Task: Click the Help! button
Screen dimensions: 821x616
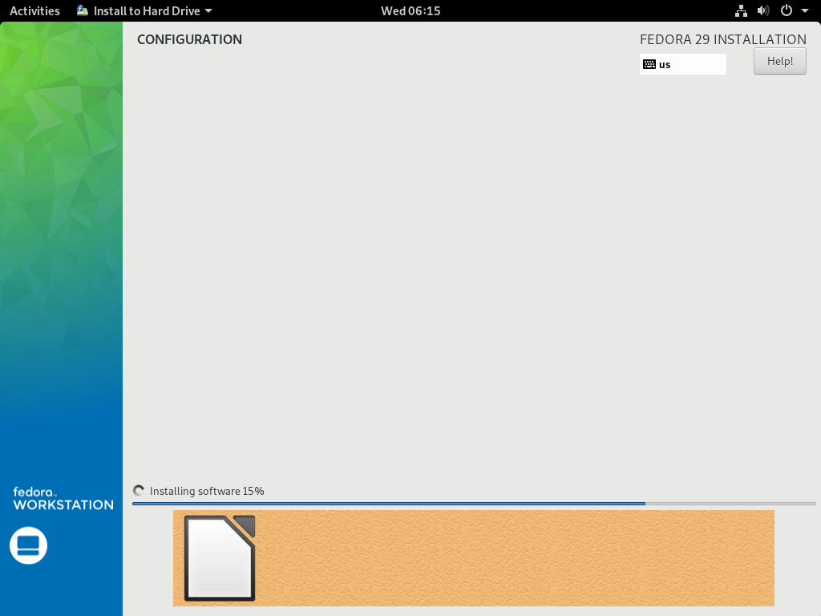Action: 779,61
